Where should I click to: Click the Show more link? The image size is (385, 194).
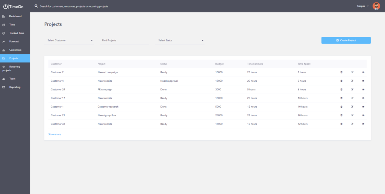(55, 134)
